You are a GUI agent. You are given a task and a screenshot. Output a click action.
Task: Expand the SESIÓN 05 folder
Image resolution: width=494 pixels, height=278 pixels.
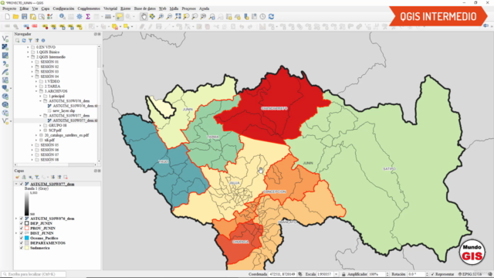click(32, 145)
